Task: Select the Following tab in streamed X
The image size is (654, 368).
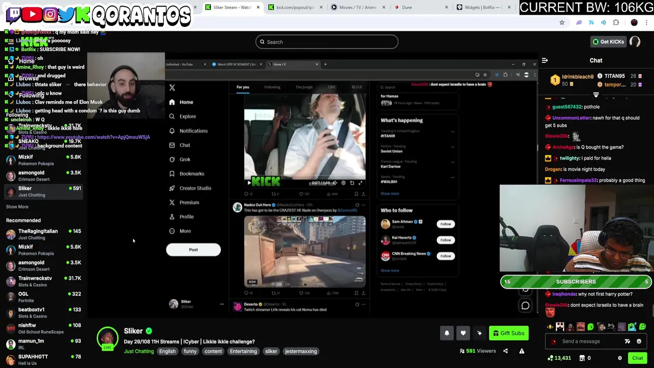Action: point(272,87)
